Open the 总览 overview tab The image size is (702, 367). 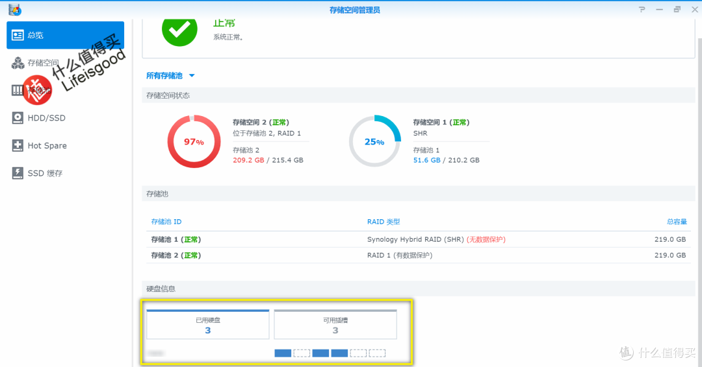coord(66,35)
